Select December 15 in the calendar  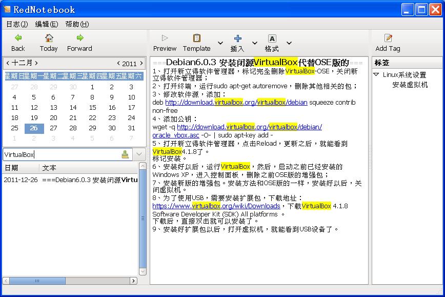92,108
